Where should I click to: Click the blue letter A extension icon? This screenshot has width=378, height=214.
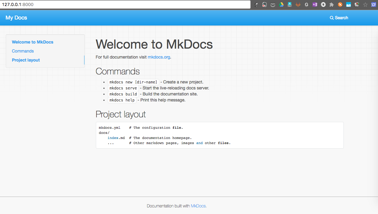(290, 5)
